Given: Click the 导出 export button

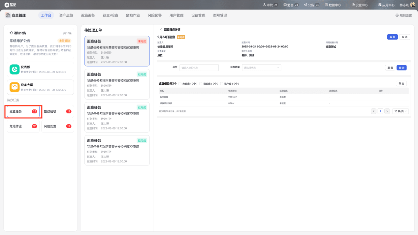Looking at the screenshot, I should pos(401,84).
